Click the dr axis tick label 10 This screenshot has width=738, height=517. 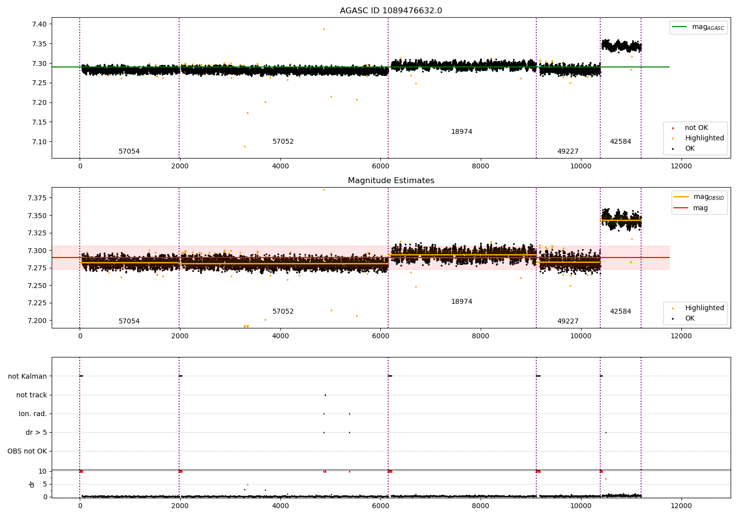tap(43, 471)
